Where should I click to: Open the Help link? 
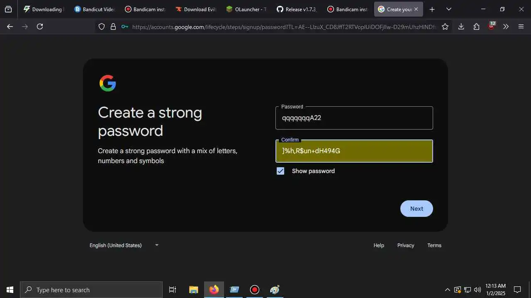tap(379, 245)
